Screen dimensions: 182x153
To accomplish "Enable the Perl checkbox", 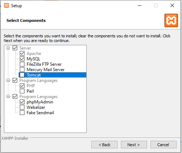I will pyautogui.click(x=22, y=91).
